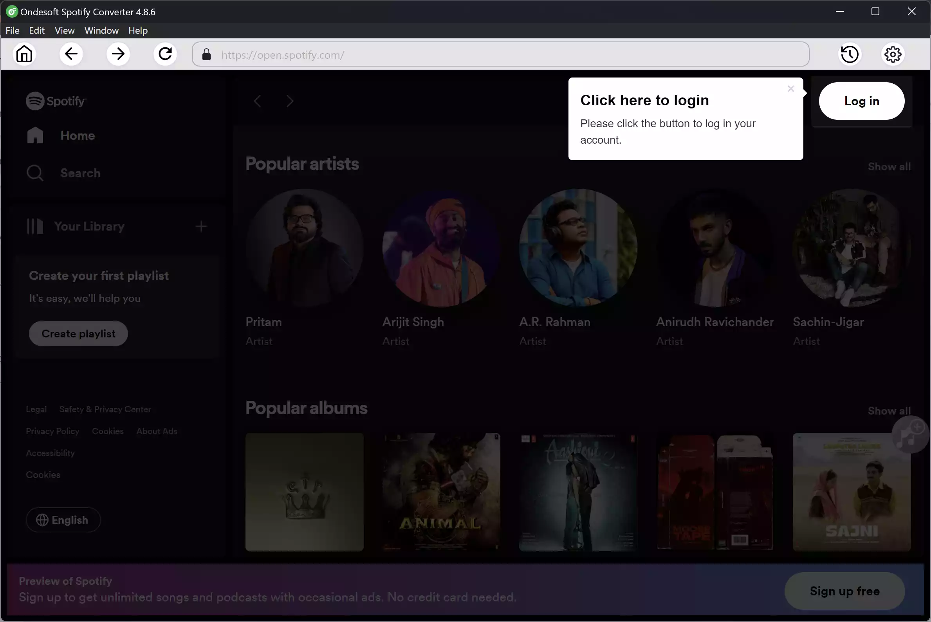
Task: Open the Help menu
Action: (138, 31)
